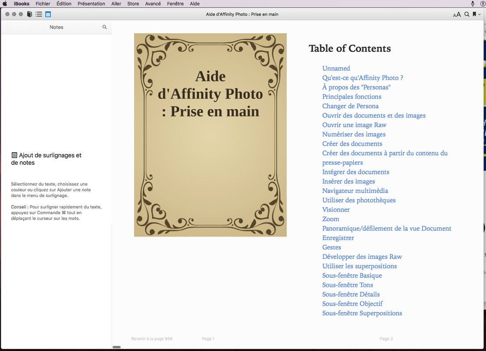
Task: Open Panoramique/défilement de la vue Document
Action: coord(386,229)
